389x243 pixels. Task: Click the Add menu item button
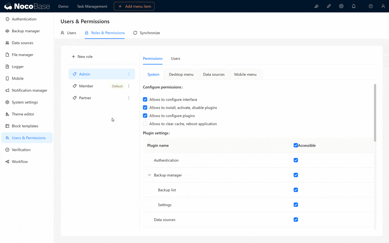134,7
